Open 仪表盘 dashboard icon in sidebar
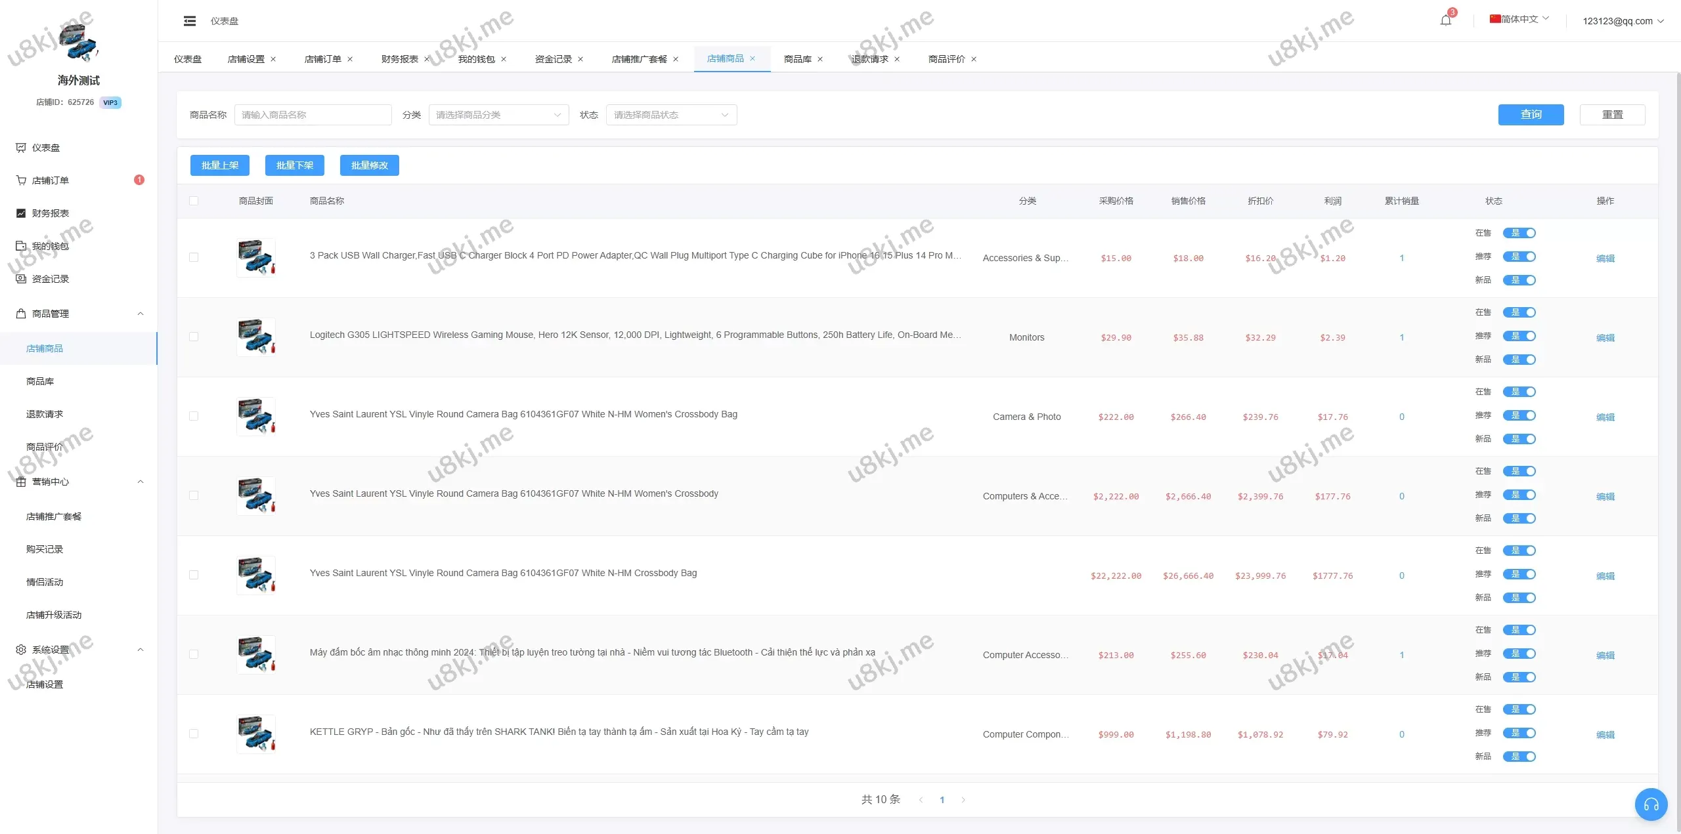 pyautogui.click(x=21, y=148)
